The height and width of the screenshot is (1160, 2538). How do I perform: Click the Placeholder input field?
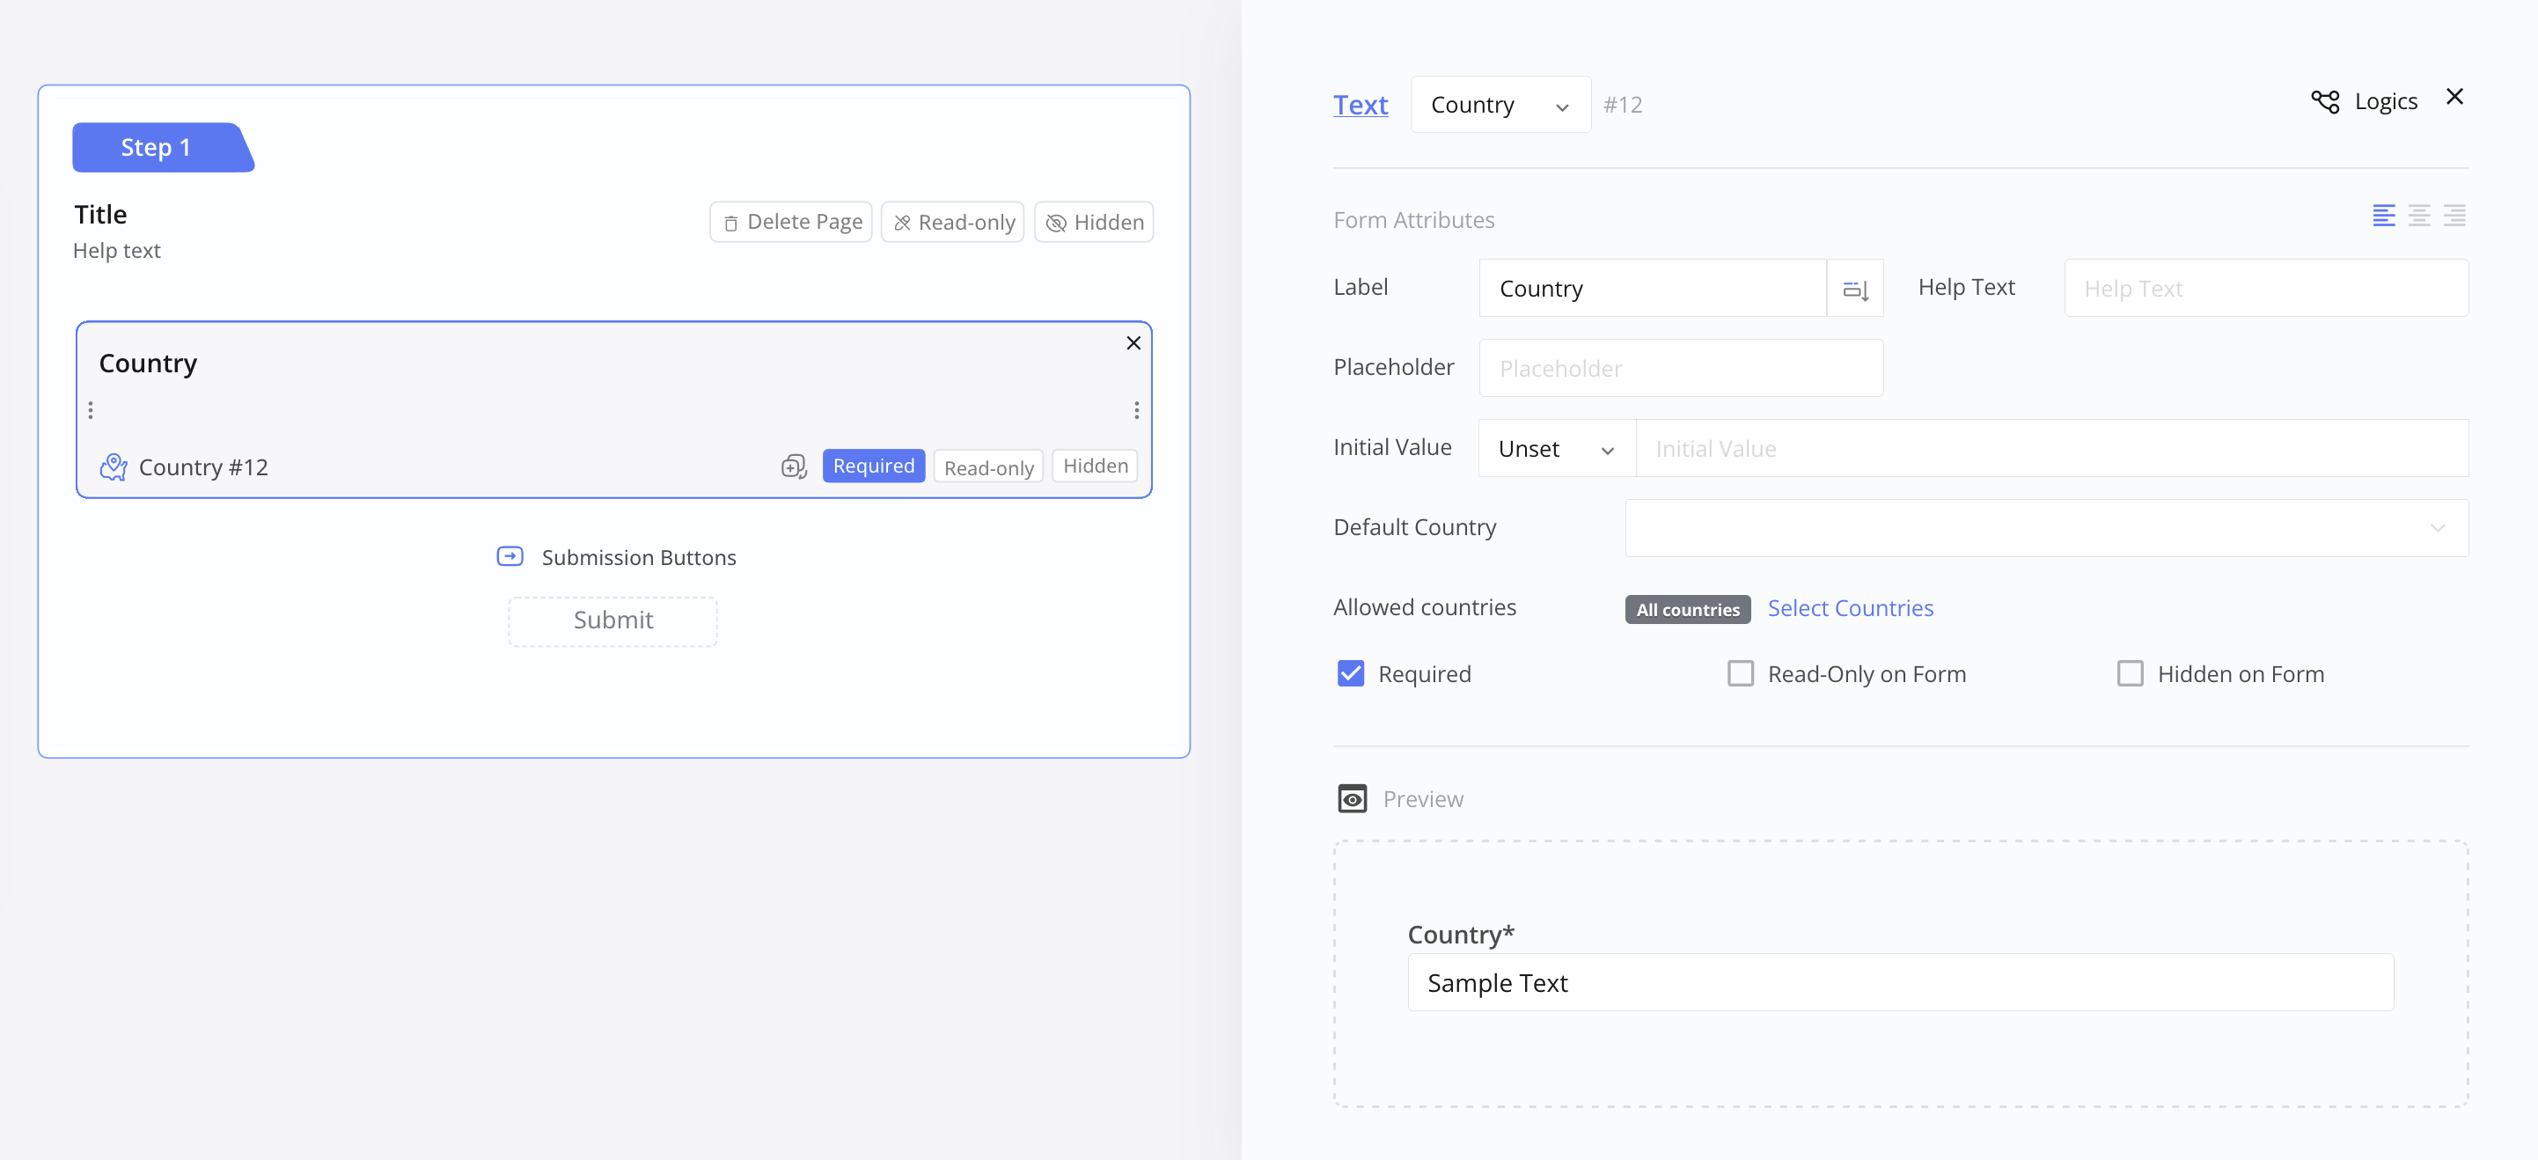(1680, 369)
